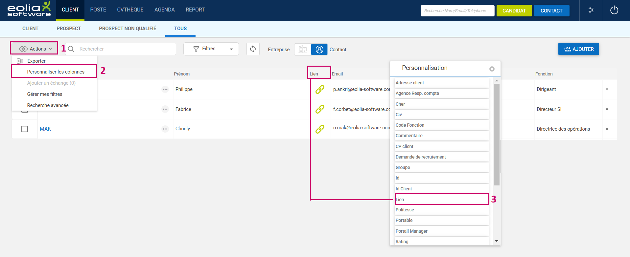Click the link icon for Chunly

coord(320,129)
